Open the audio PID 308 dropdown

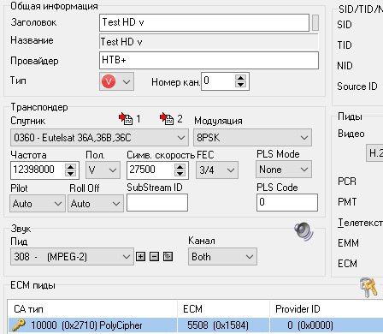click(x=72, y=257)
